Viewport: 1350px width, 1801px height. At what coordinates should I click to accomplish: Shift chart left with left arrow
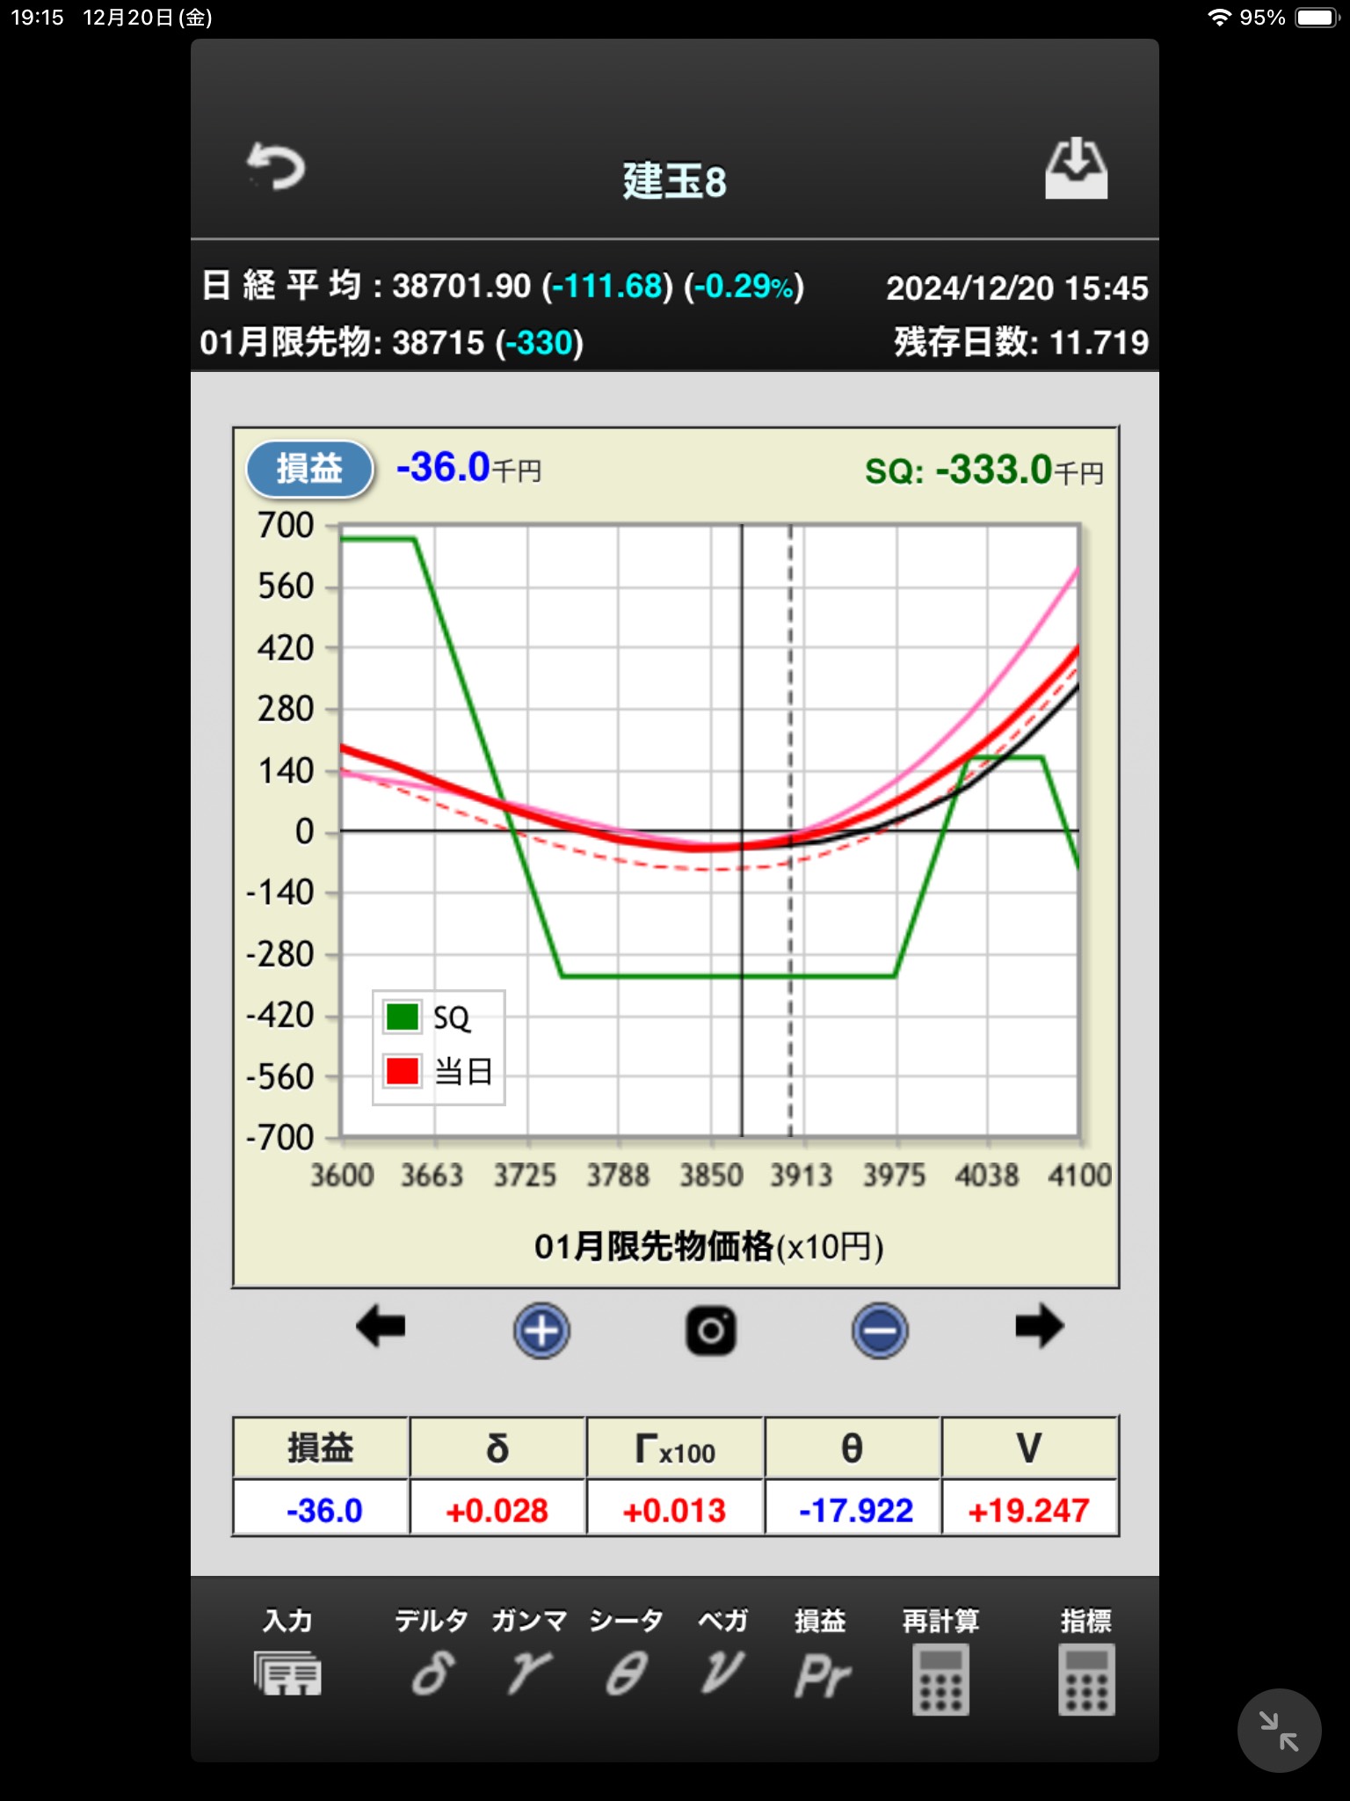click(x=381, y=1326)
